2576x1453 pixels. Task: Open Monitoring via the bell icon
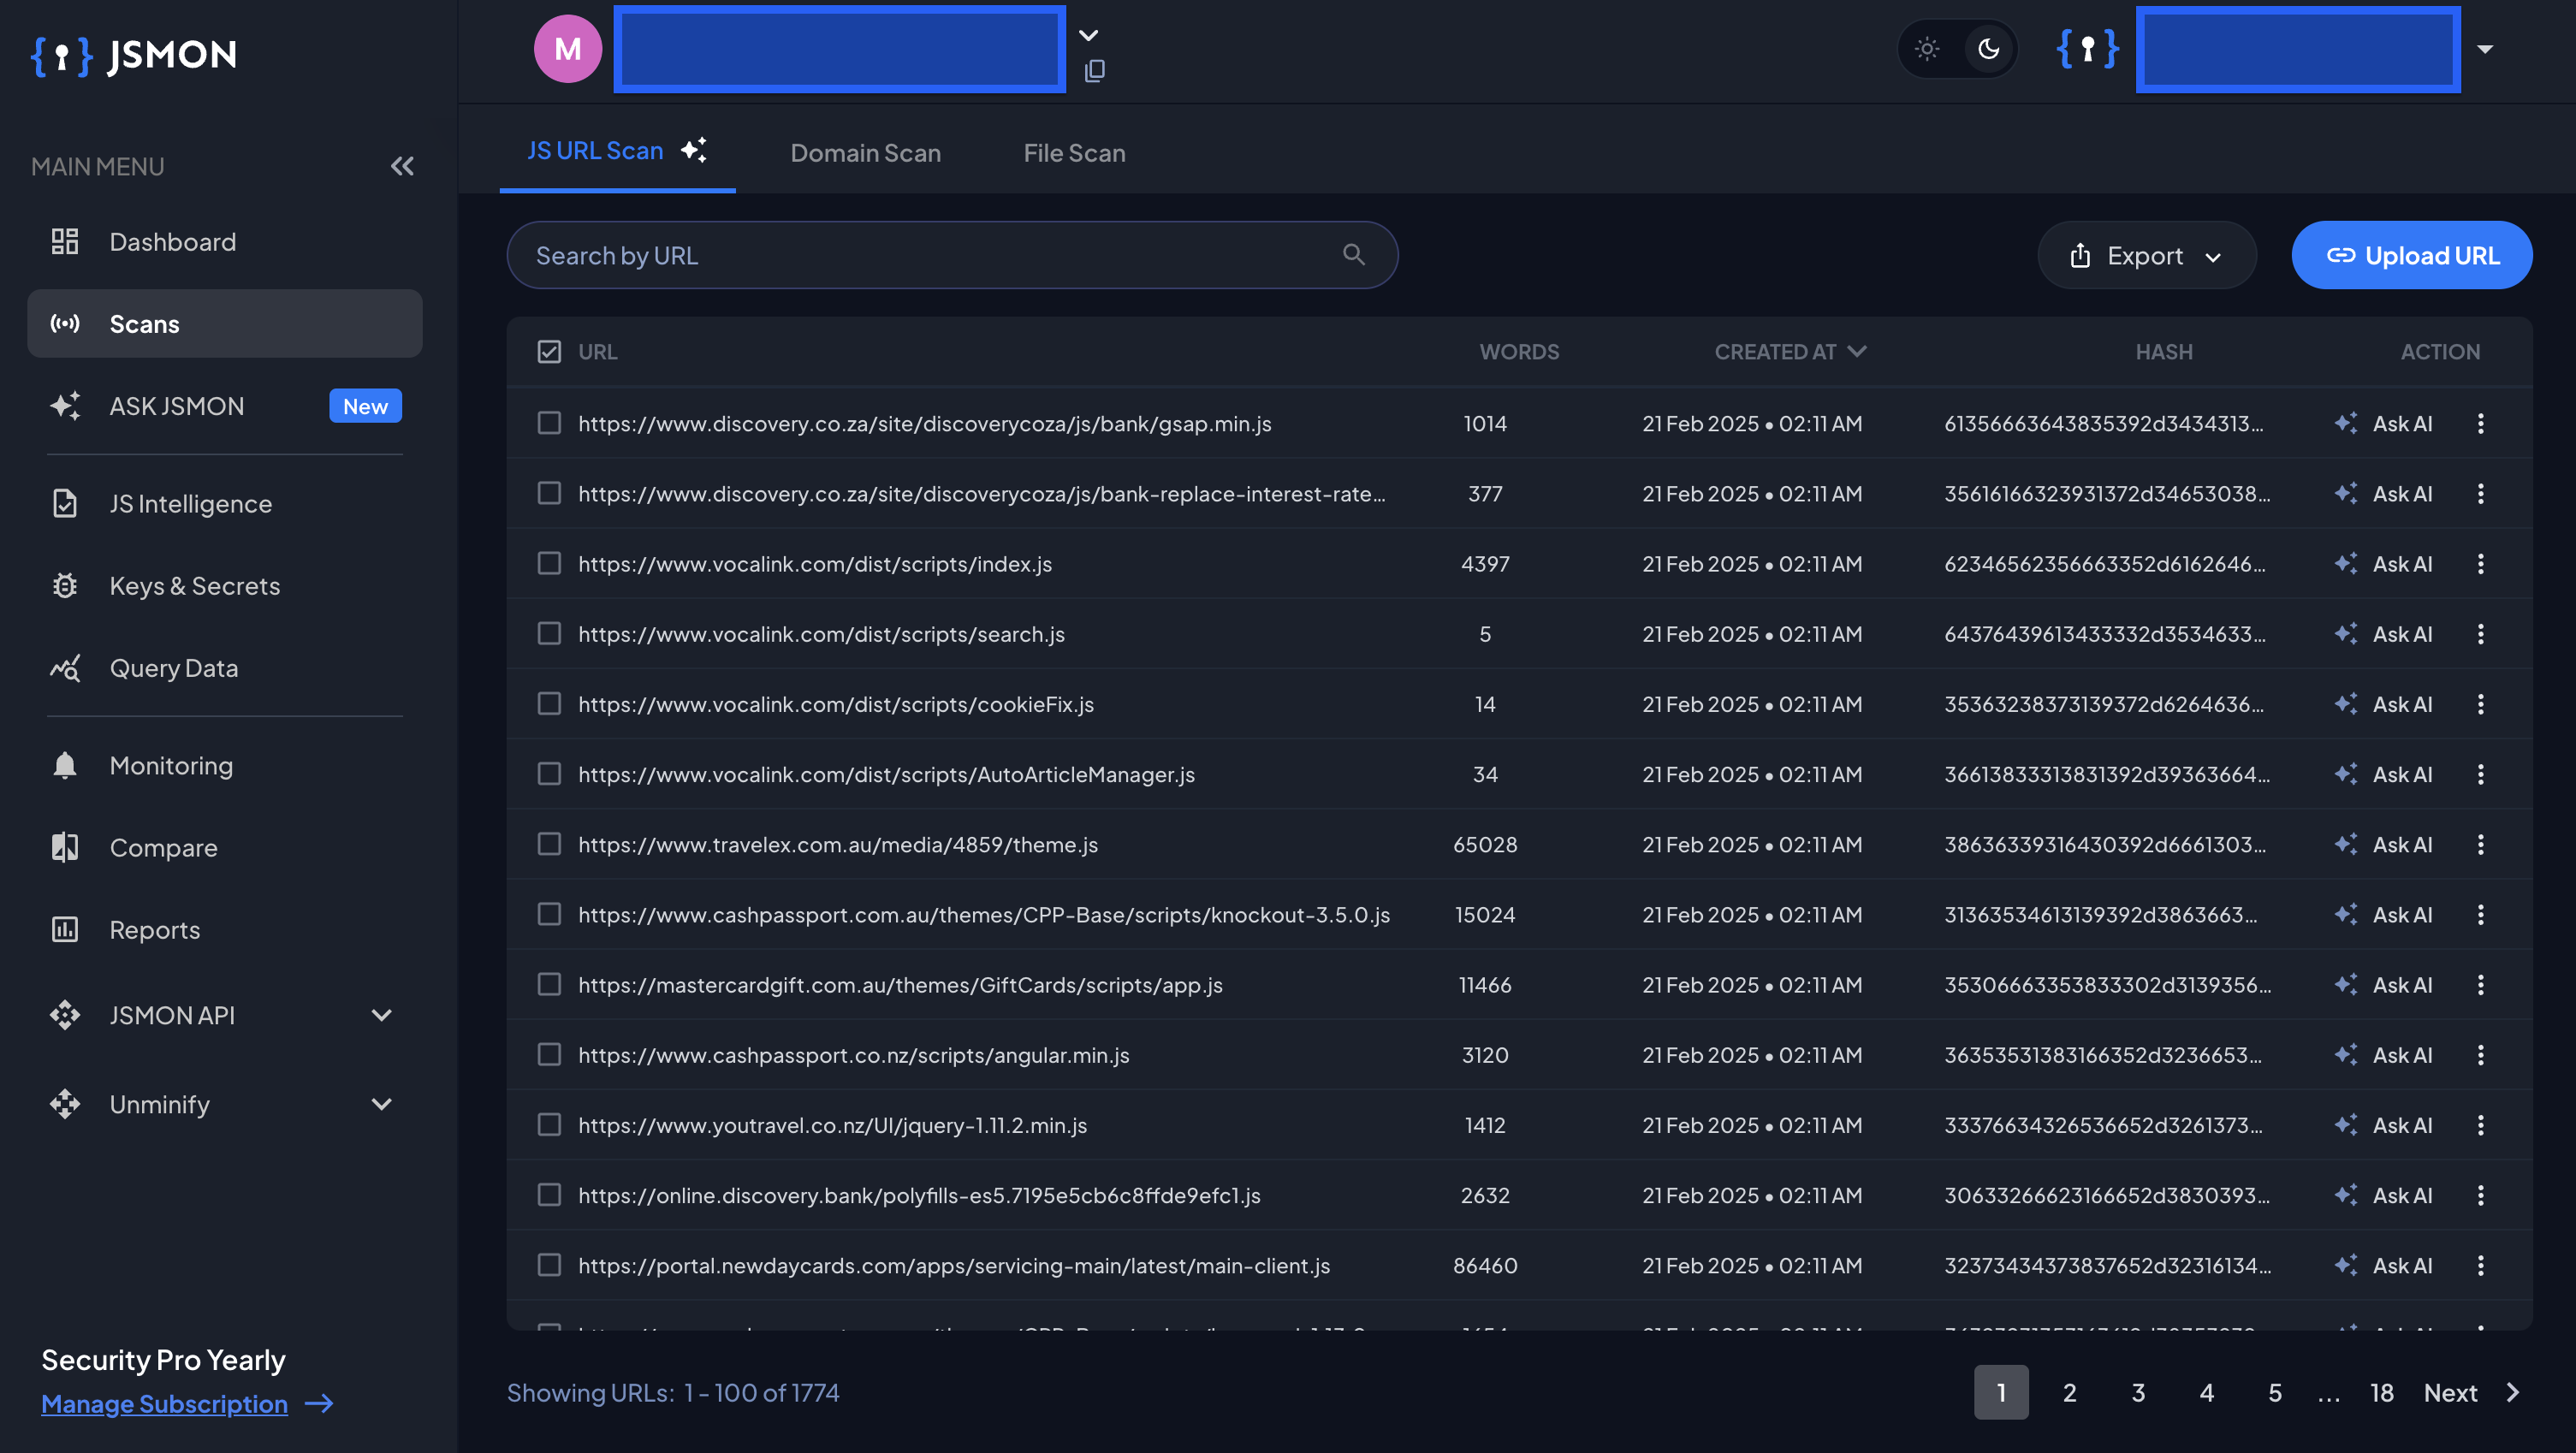click(x=65, y=765)
